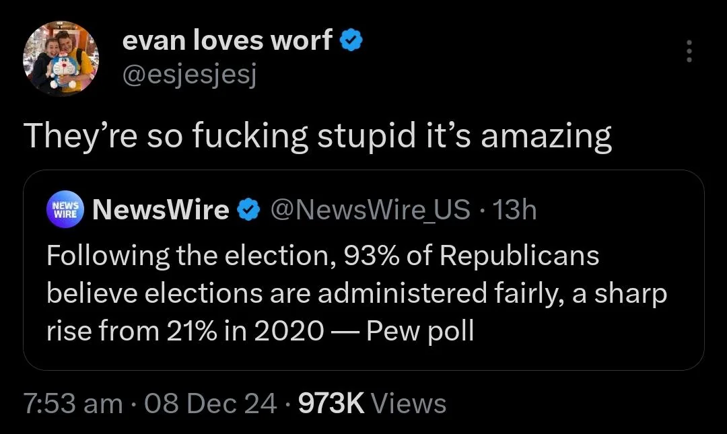Click the "Pew poll" text in quote
This screenshot has width=727, height=434.
click(x=420, y=332)
